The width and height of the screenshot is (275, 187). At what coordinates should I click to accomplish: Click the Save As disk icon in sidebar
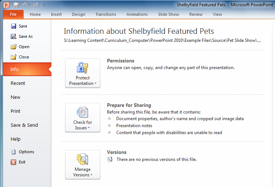[x=14, y=36]
